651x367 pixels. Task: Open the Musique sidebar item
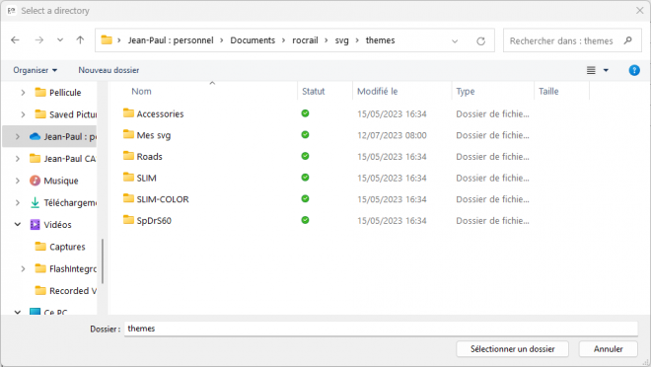click(x=60, y=181)
